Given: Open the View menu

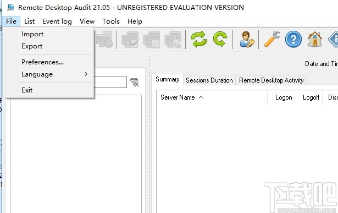Looking at the screenshot, I should tap(87, 21).
